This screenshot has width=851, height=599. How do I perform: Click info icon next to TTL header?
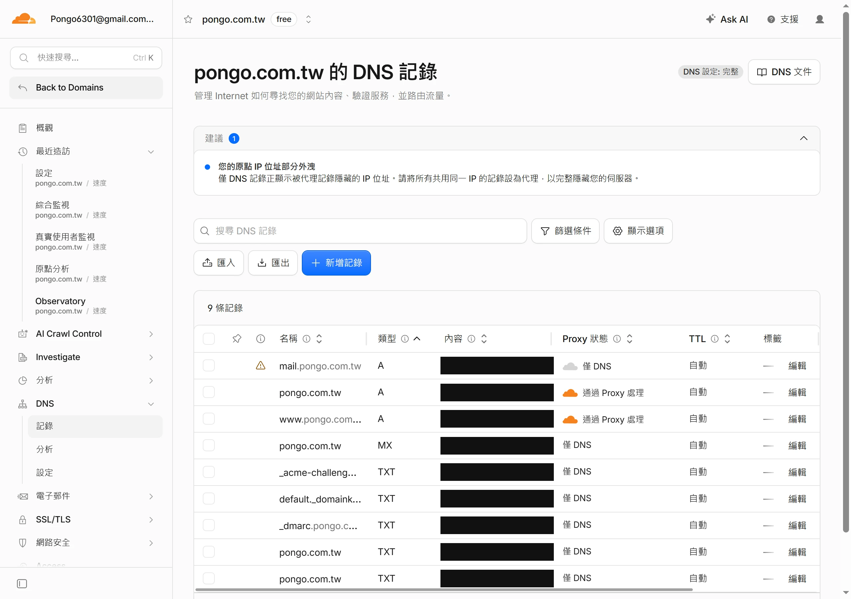click(x=715, y=338)
